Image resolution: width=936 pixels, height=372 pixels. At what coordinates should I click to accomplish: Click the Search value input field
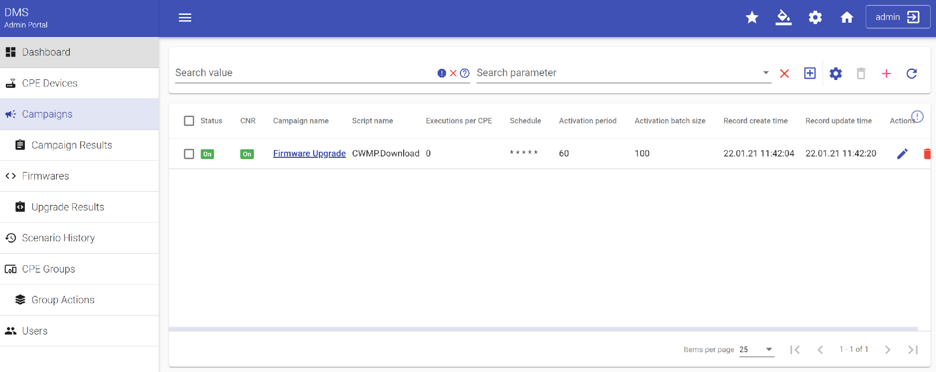303,73
